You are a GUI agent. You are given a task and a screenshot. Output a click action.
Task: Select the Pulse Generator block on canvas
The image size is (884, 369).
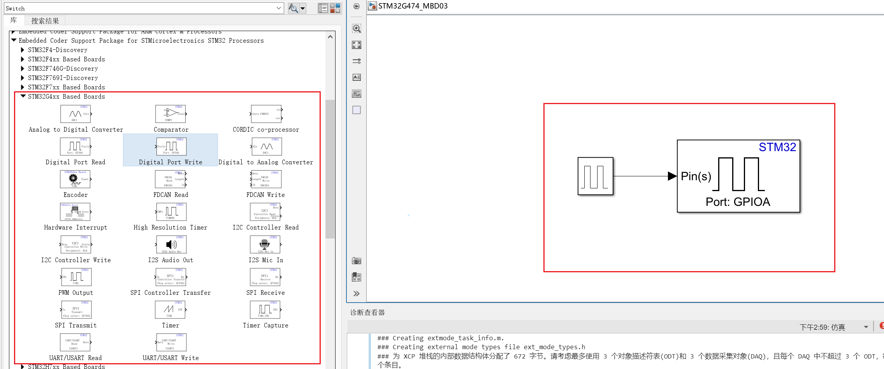coord(595,176)
